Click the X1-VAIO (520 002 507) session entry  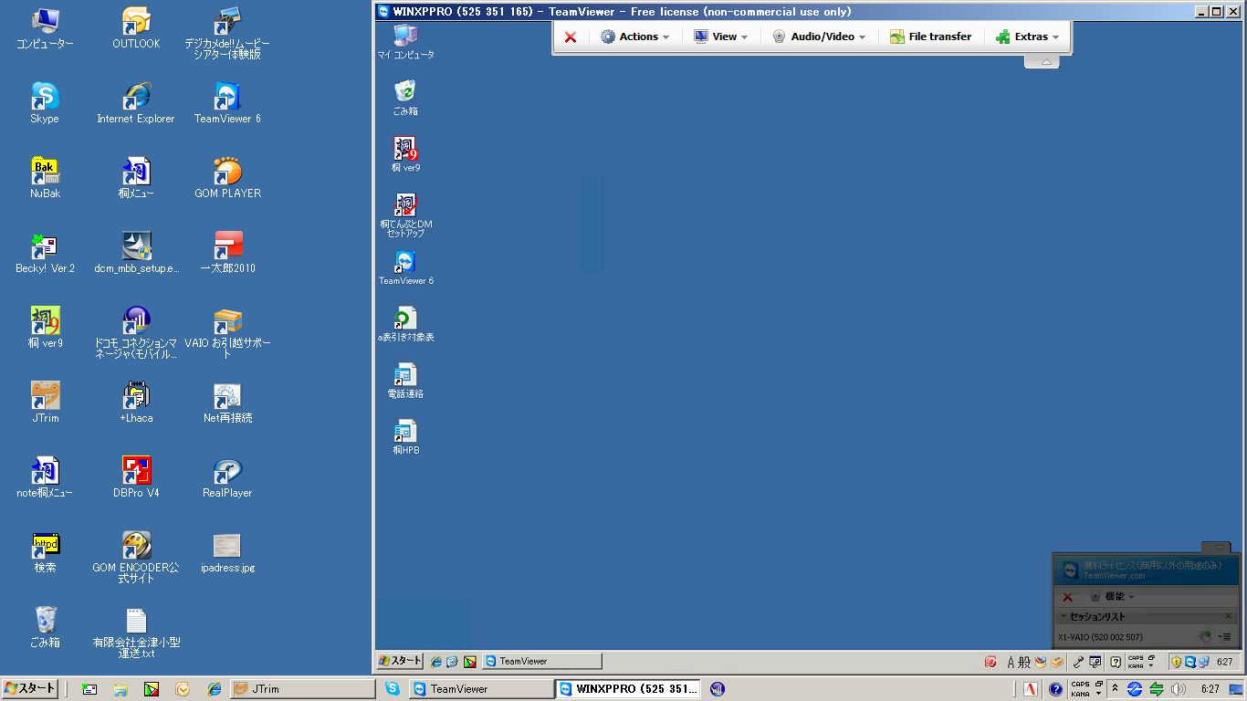point(1100,637)
